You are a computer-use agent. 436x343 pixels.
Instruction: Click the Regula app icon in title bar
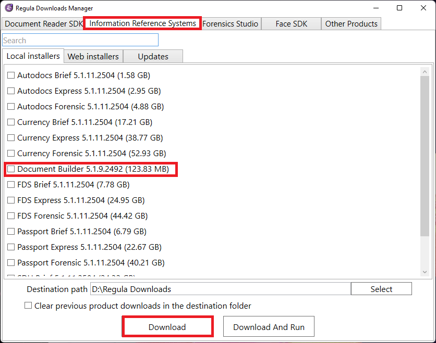pyautogui.click(x=9, y=8)
